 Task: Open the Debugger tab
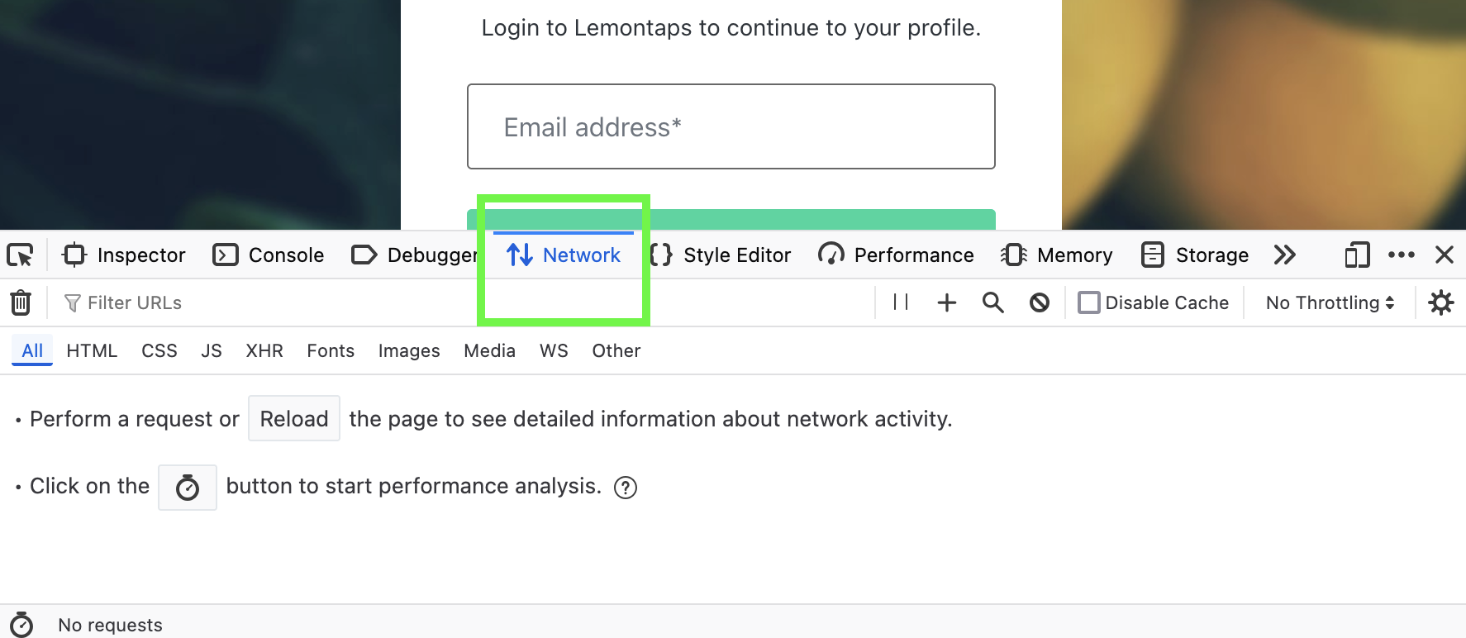(415, 255)
